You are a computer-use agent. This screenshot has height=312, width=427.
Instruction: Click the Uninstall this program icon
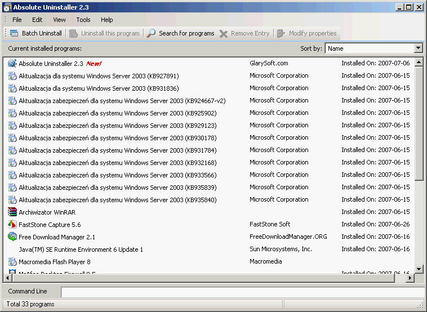tap(73, 33)
